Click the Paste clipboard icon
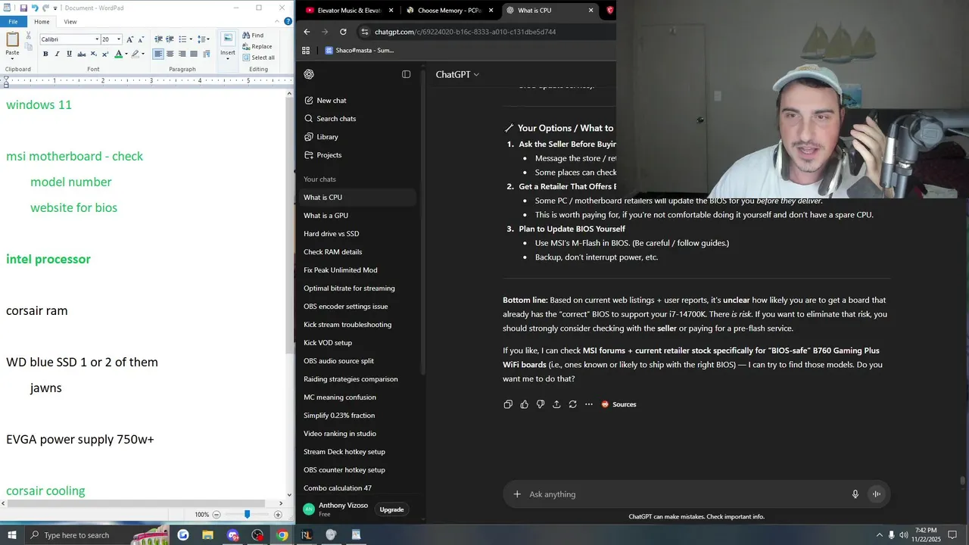The width and height of the screenshot is (969, 545). (12, 39)
